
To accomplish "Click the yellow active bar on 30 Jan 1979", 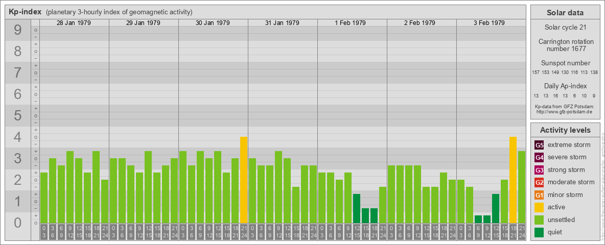I will click(x=243, y=180).
